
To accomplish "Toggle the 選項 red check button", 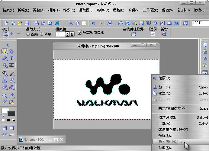I will [x=153, y=34].
